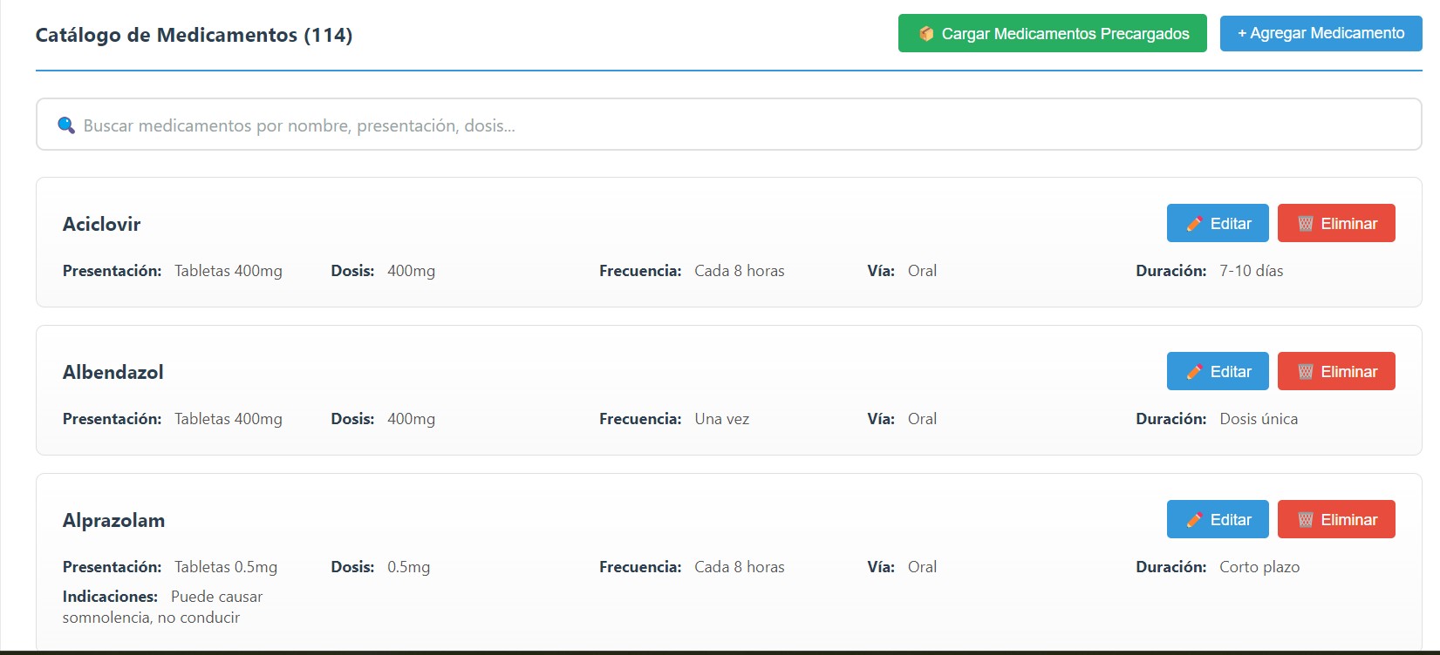This screenshot has height=655, width=1440.
Task: Select the Albendazol medication title
Action: (x=113, y=373)
